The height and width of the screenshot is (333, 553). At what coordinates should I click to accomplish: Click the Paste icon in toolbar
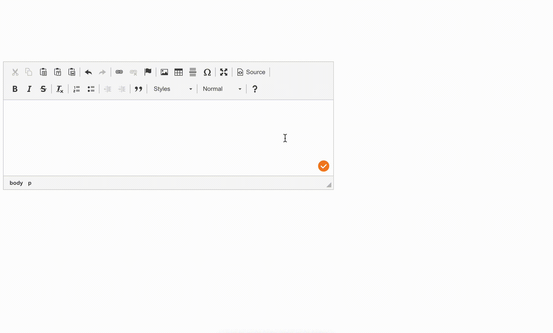[x=43, y=72]
